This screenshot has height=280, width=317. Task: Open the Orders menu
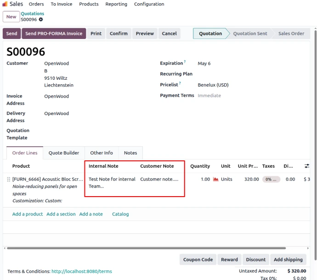36,4
